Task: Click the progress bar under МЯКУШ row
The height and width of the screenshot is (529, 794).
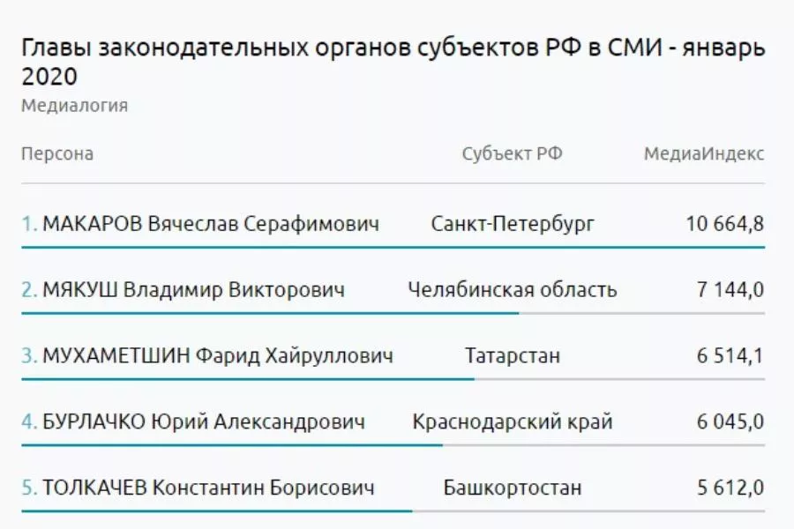Action: coord(269,313)
